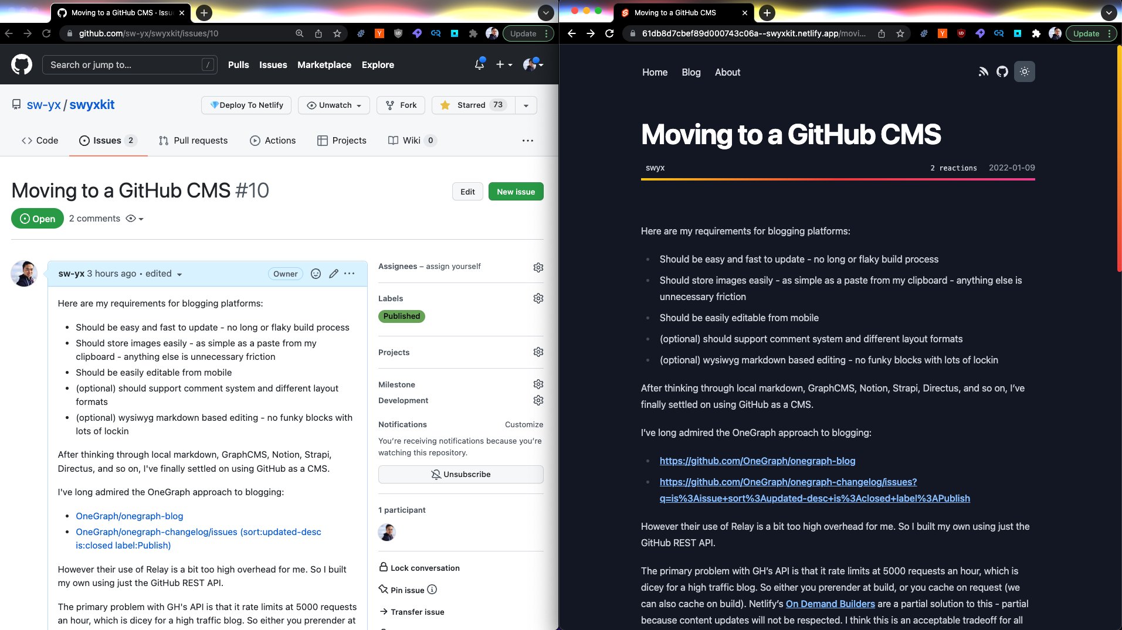Open the GitHub notifications bell
Screen dimensions: 1122x630
[x=478, y=64]
